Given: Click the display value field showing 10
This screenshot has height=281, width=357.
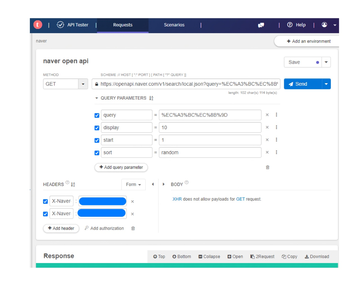Looking at the screenshot, I should pyautogui.click(x=210, y=128).
